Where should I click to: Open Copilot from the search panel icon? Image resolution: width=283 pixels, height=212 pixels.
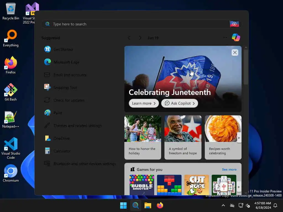pyautogui.click(x=236, y=38)
